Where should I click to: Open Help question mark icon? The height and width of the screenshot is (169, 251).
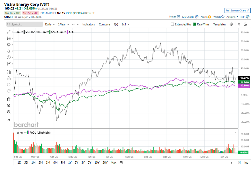247,17
